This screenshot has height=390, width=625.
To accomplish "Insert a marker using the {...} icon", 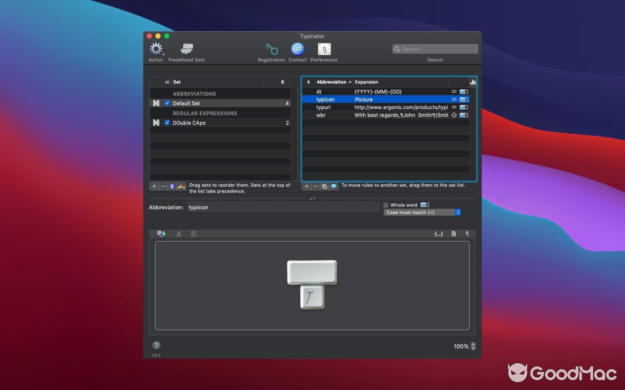I will tap(438, 234).
